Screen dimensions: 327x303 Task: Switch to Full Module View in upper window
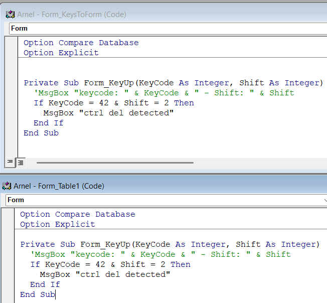(21, 162)
